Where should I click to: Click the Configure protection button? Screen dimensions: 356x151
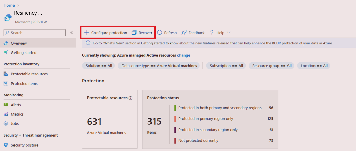pos(106,33)
